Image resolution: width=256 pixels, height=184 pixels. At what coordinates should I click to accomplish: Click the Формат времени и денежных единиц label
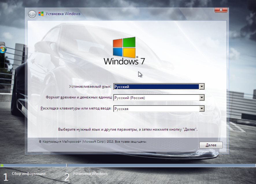(x=79, y=97)
